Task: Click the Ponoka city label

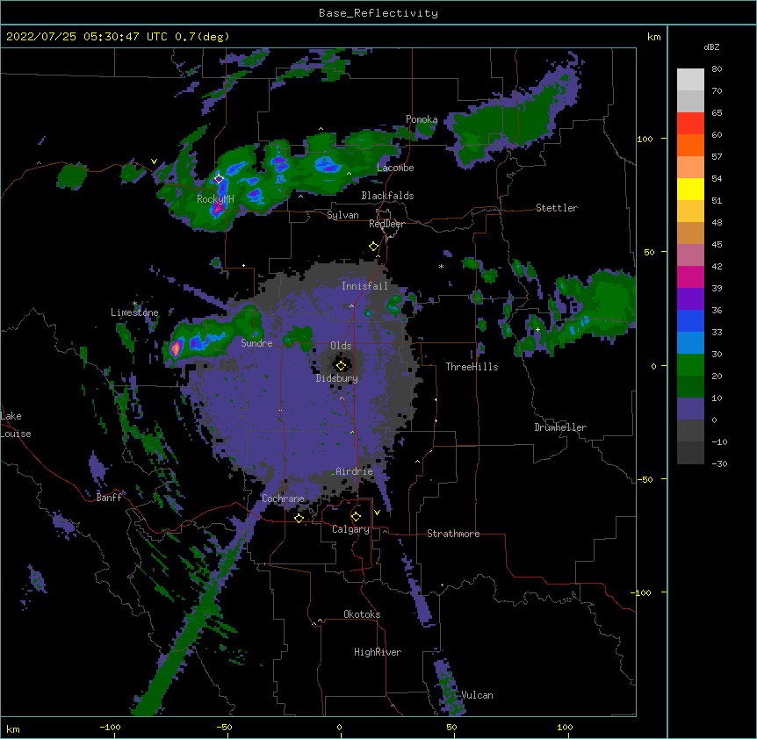Action: click(422, 119)
